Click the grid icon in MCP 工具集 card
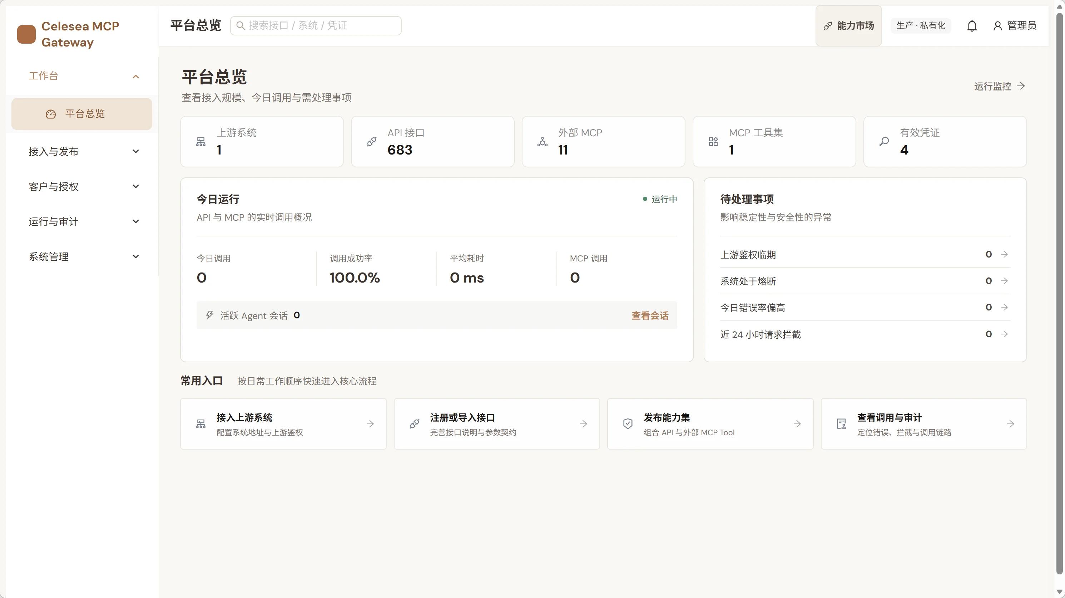 (713, 142)
